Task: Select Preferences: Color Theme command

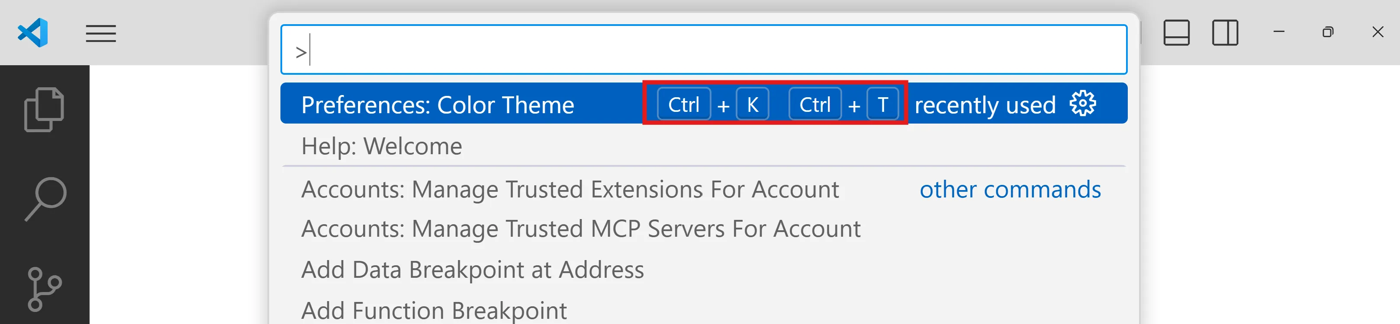Action: [x=438, y=105]
